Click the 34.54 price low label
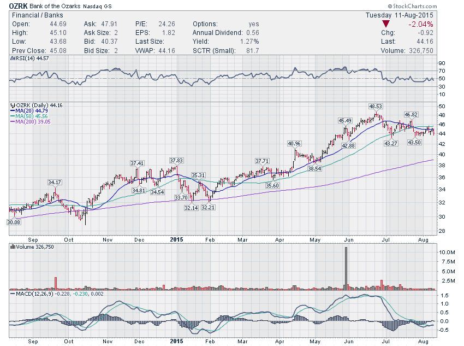464x346 pixels. [x=157, y=192]
